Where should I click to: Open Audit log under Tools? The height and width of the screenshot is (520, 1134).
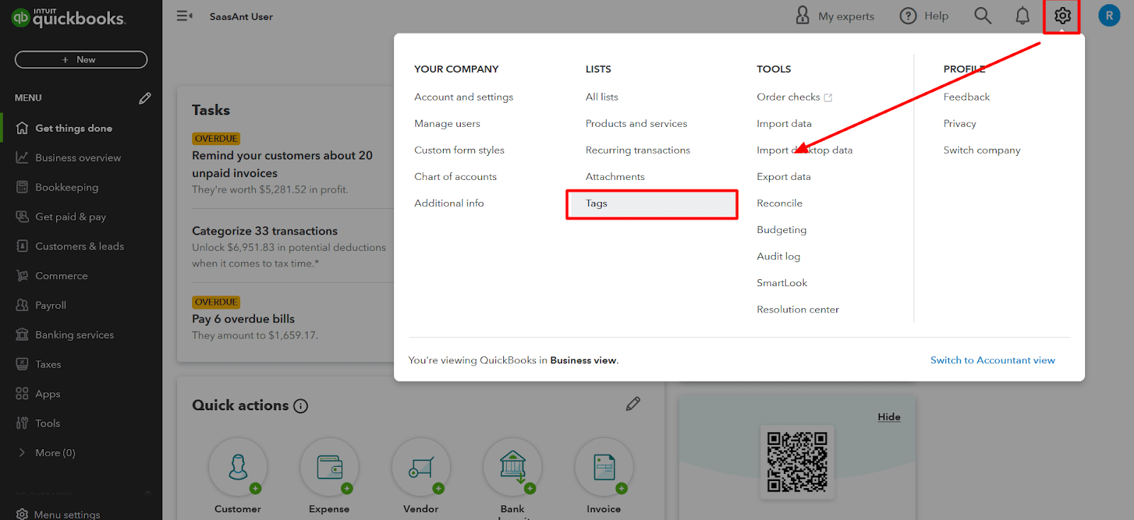pos(778,256)
